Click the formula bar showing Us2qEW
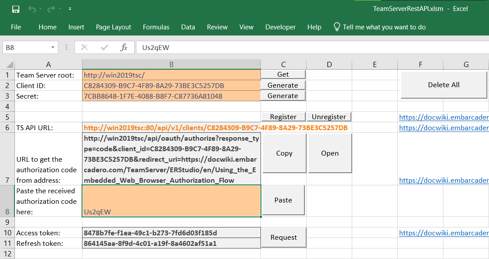 click(312, 47)
